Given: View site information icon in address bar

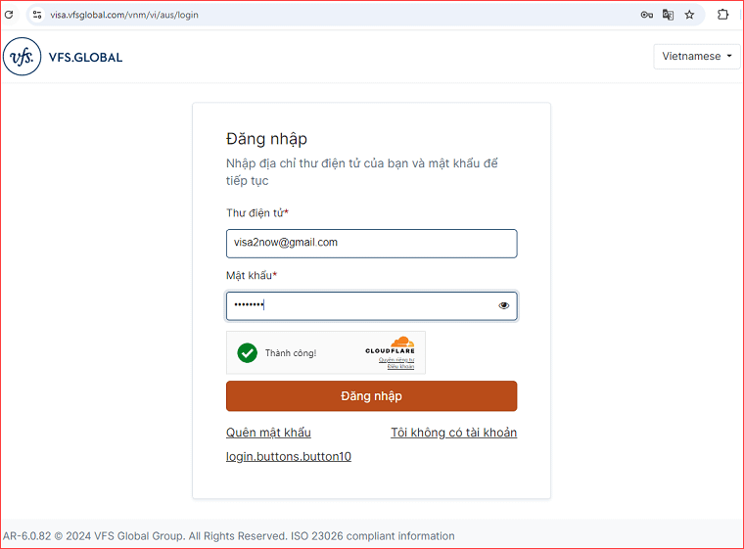Looking at the screenshot, I should point(37,15).
